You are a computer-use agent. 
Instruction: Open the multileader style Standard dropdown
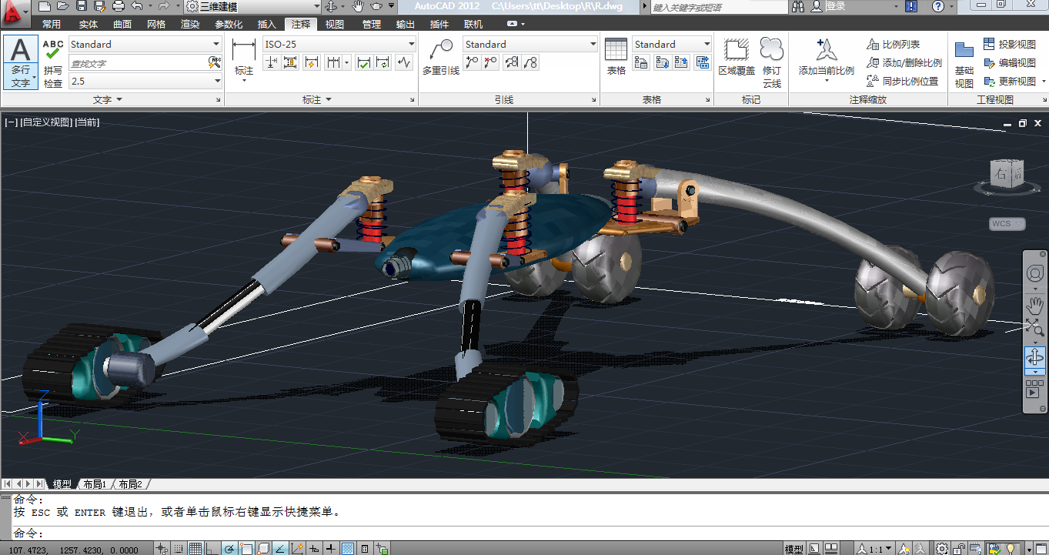[530, 44]
